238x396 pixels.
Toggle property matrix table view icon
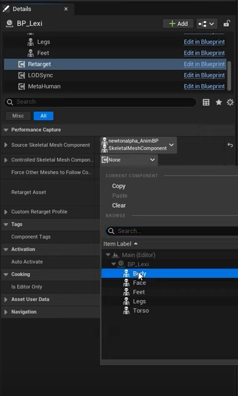click(206, 103)
